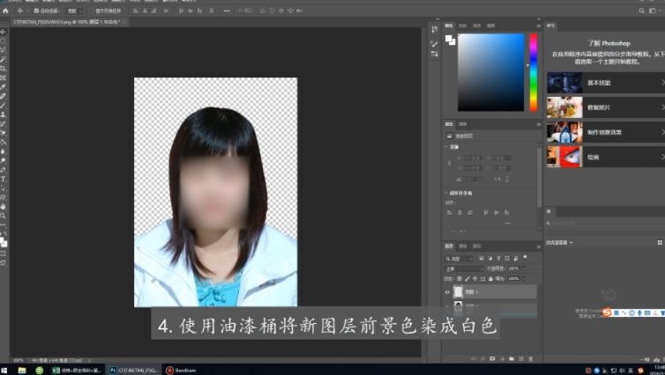
Task: Switch to the Swatches tab in color panel
Action: point(463,26)
